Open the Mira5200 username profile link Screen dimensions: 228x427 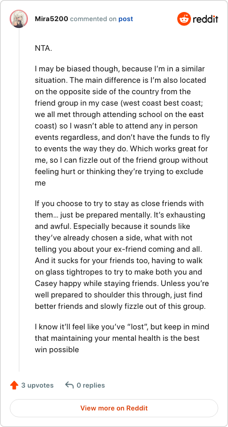pos(51,19)
